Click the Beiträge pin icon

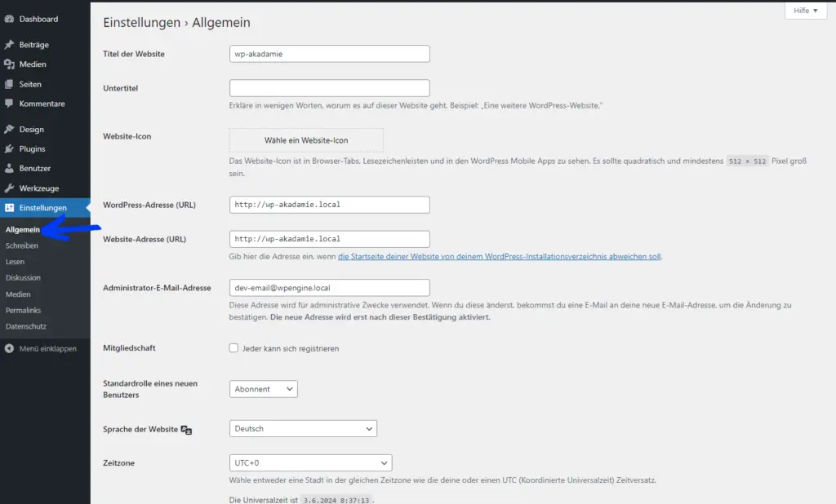click(x=9, y=45)
